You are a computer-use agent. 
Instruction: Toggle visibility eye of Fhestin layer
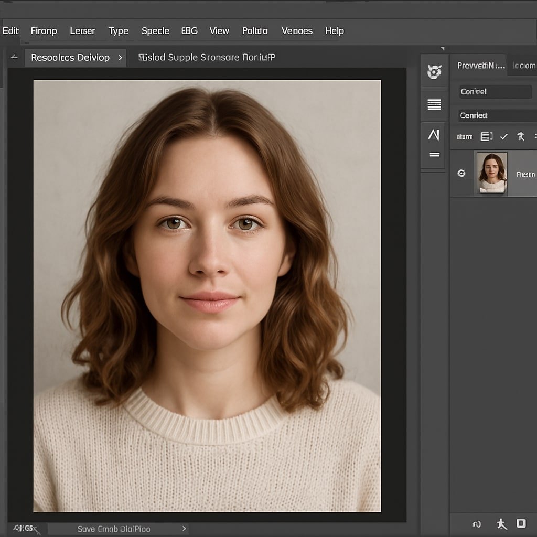pos(461,173)
